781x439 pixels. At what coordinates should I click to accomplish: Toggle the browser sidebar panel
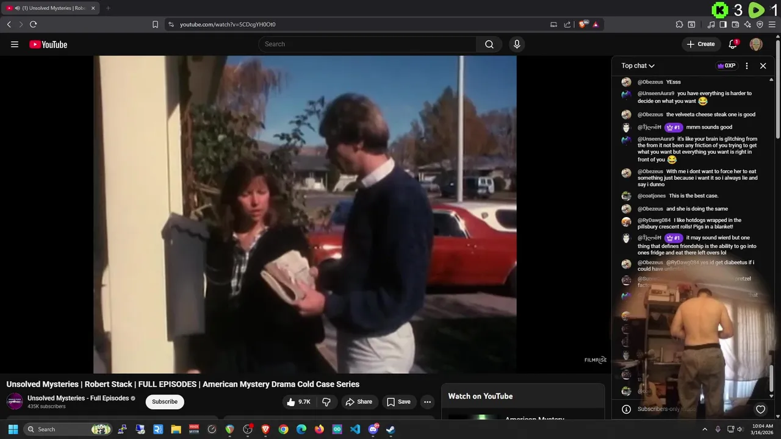click(x=723, y=24)
